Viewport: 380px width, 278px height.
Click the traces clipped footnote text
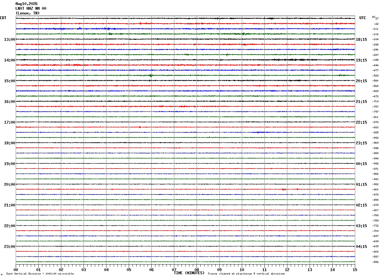(246, 274)
